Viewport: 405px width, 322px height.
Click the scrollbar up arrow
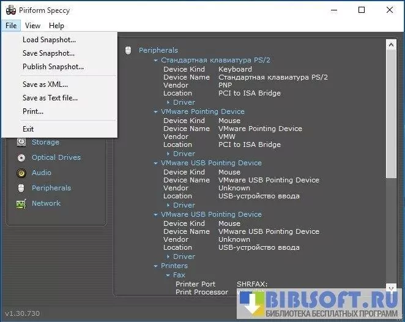pyautogui.click(x=391, y=45)
